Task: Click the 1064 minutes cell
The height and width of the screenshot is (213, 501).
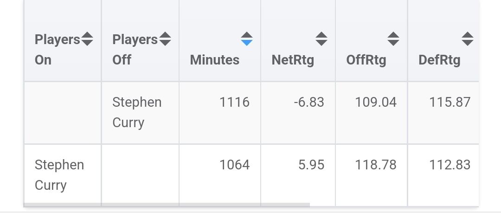Action: [x=234, y=165]
